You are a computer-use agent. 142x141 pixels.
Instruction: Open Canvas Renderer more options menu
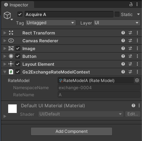[x=137, y=40]
